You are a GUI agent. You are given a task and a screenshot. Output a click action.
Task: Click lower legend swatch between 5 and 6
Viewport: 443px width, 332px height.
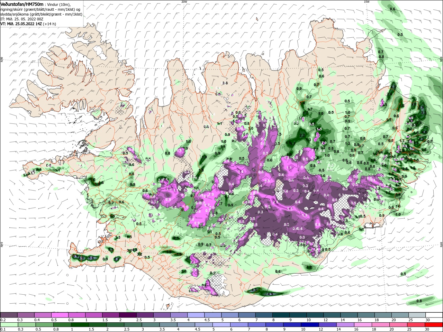tap(221, 325)
